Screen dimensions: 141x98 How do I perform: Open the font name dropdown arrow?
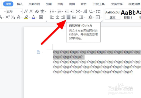pos(5,11)
